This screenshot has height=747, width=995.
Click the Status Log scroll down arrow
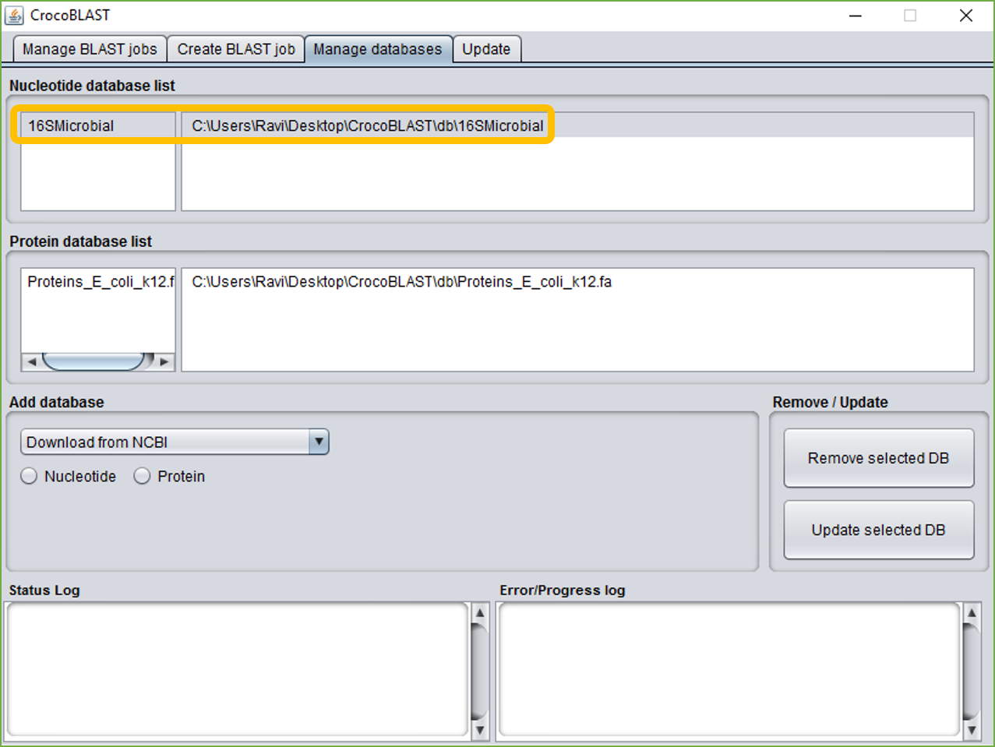[480, 730]
